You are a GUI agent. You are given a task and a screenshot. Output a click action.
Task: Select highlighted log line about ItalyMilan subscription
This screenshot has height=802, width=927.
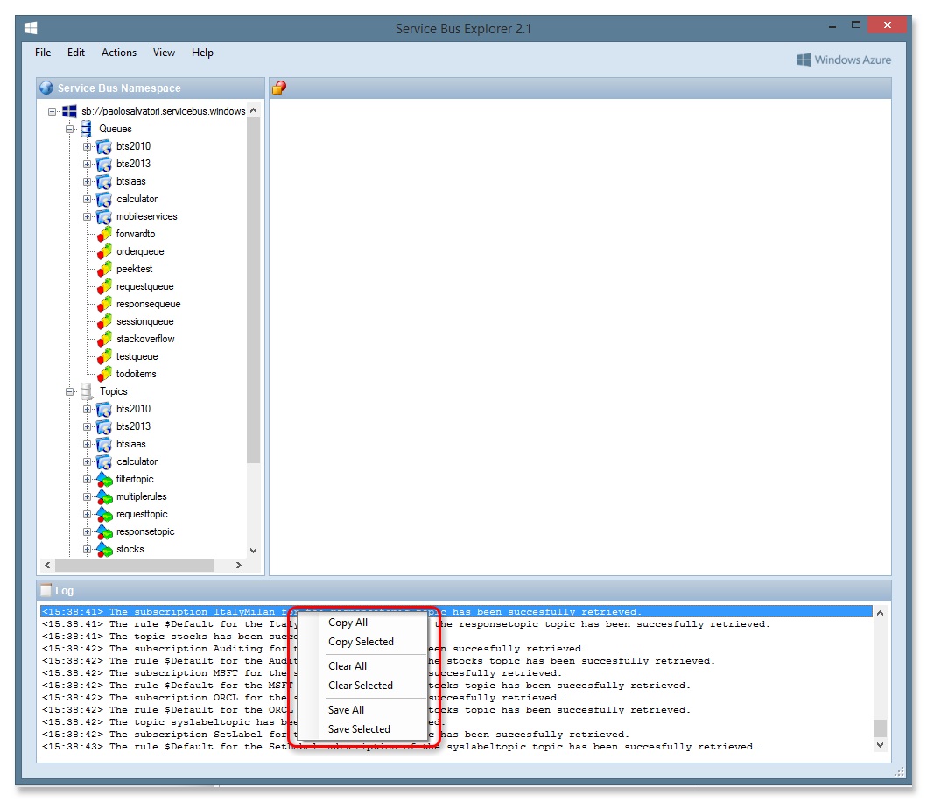click(456, 612)
